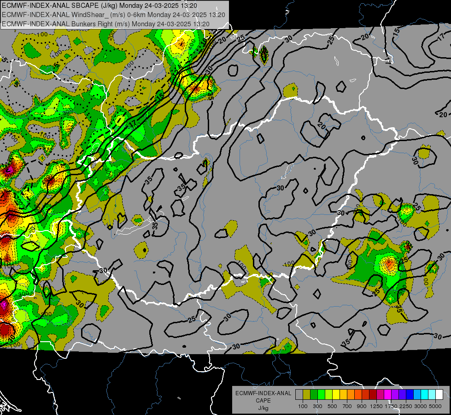The image size is (451, 415).
Task: Click the 1250 tick label on legend
Action: click(376, 406)
